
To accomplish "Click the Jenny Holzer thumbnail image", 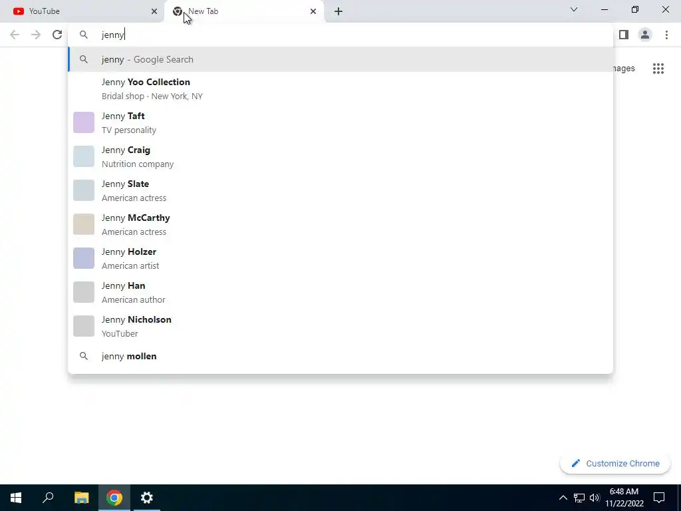I will coord(84,258).
